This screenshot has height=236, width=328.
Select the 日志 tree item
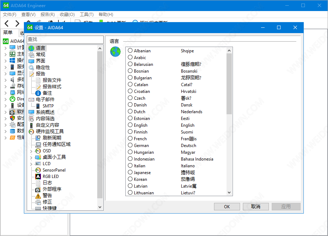47,183
